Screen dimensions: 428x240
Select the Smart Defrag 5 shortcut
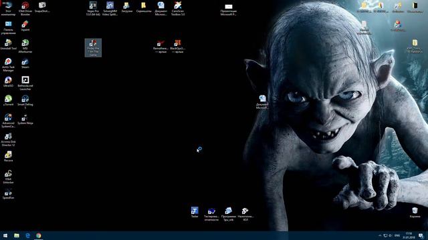25,102
